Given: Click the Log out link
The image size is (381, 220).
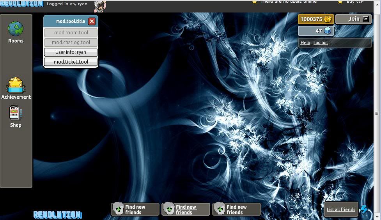Looking at the screenshot, I should tap(321, 43).
